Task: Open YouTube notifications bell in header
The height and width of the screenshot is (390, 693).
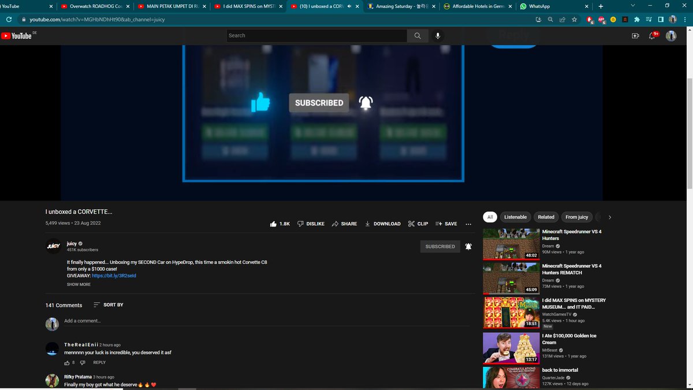Action: pos(653,36)
